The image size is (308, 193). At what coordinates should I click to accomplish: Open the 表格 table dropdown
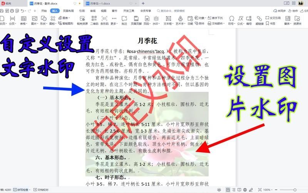23,21
